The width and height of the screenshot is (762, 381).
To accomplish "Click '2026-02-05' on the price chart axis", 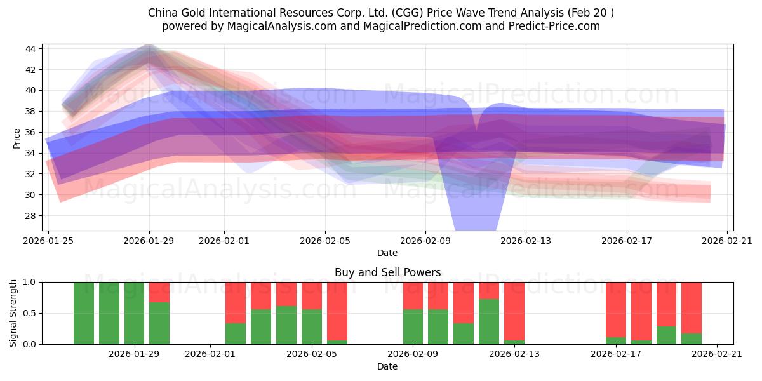I will click(325, 240).
